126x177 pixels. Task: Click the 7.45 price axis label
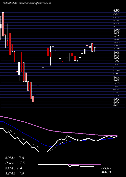click(116, 46)
